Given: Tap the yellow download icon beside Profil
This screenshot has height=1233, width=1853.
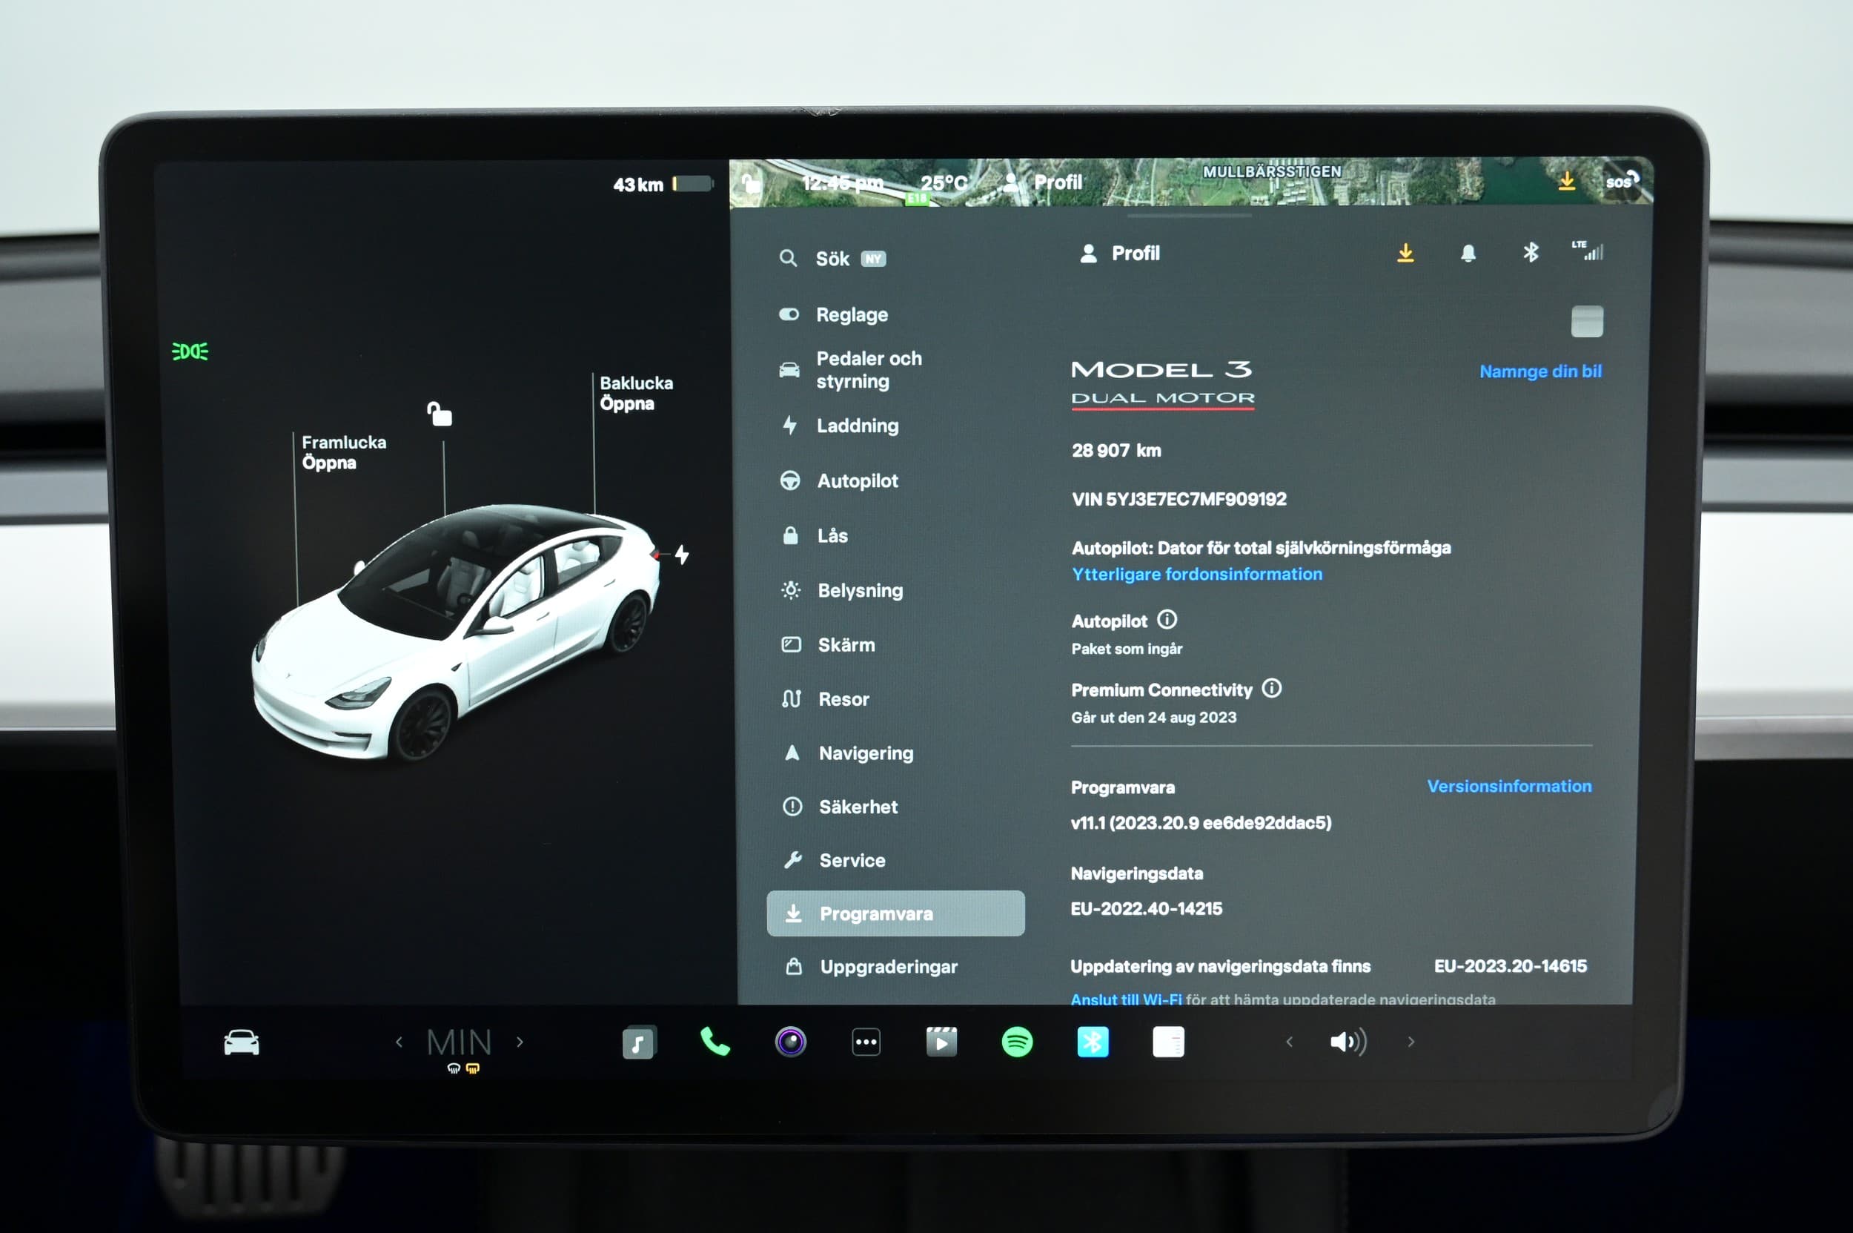Looking at the screenshot, I should pyautogui.click(x=1405, y=252).
